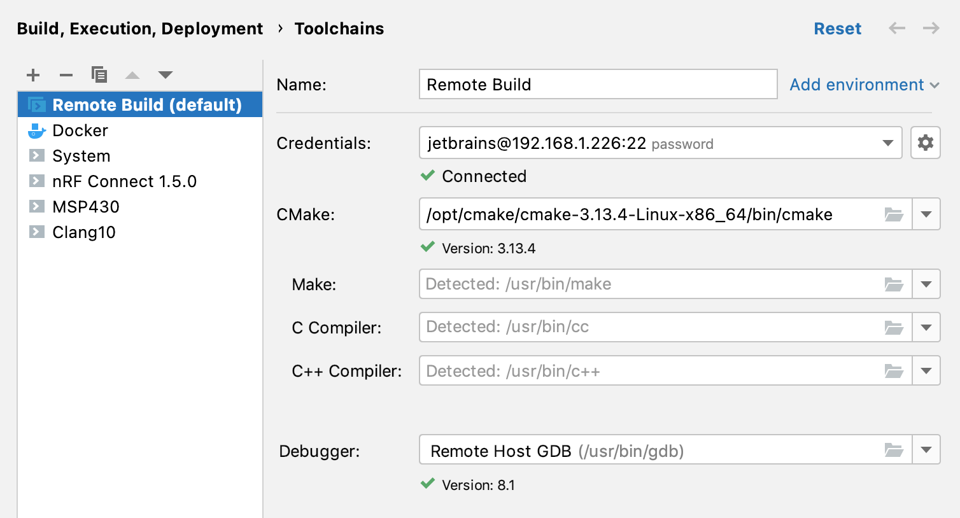
Task: Edit the toolchain Name field
Action: pos(597,83)
